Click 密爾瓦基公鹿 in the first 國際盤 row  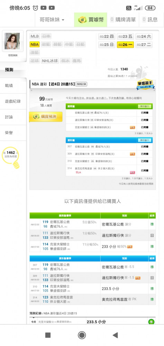coord(82,113)
